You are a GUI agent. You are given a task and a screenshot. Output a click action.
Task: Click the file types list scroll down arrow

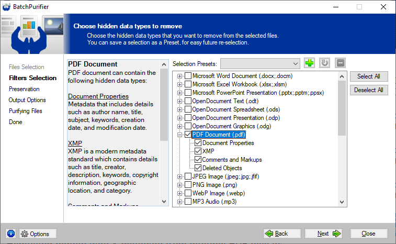point(342,202)
